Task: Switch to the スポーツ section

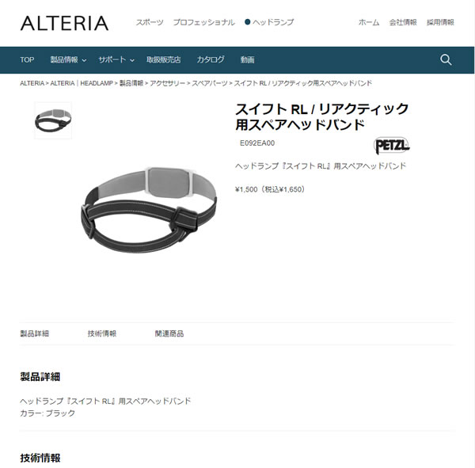Action: pyautogui.click(x=150, y=22)
